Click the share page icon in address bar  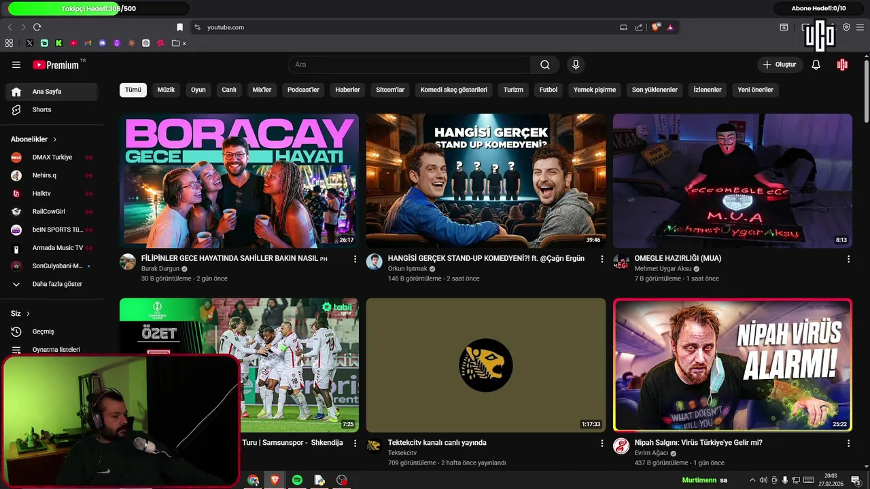pos(639,27)
